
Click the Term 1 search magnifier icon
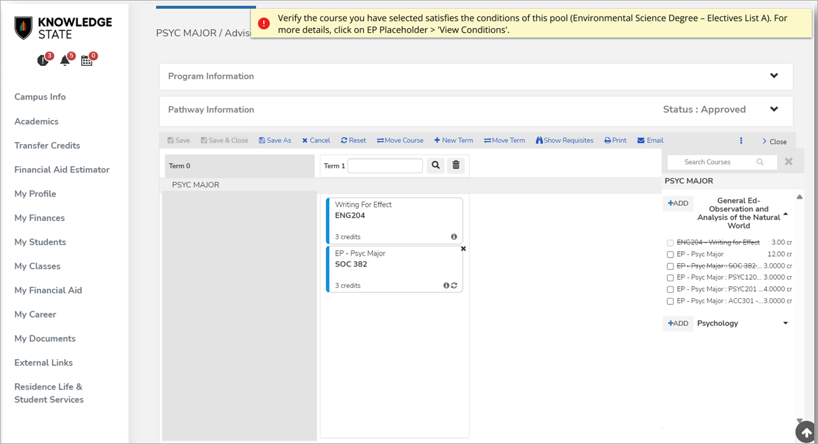(x=436, y=166)
